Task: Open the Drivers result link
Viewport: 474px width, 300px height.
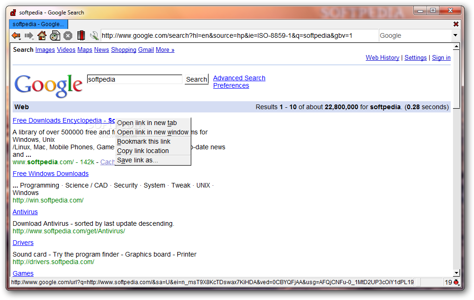Action: tap(23, 243)
